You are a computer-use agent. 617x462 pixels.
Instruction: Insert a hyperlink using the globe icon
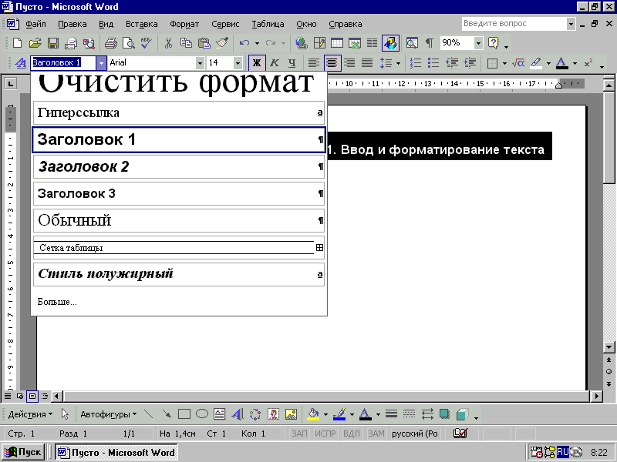click(302, 43)
